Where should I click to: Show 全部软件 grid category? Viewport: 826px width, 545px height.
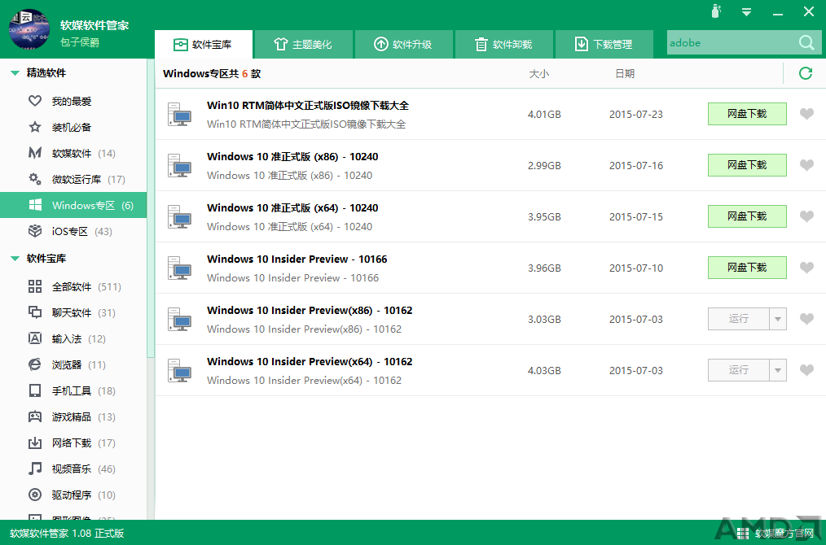[35, 286]
